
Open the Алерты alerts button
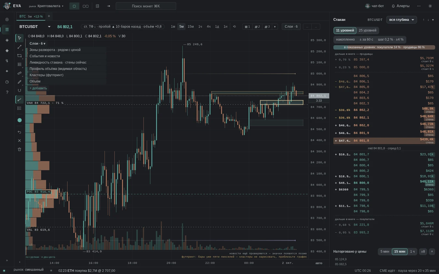click(x=401, y=6)
